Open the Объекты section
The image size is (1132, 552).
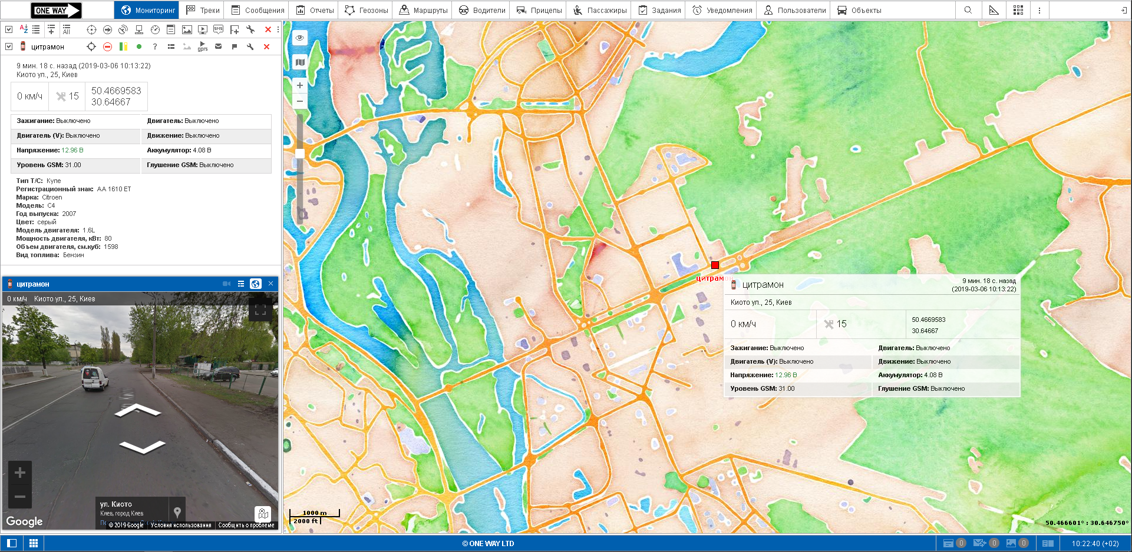pyautogui.click(x=859, y=10)
